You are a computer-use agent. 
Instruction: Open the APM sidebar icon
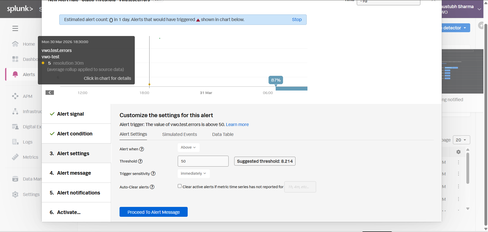15,96
